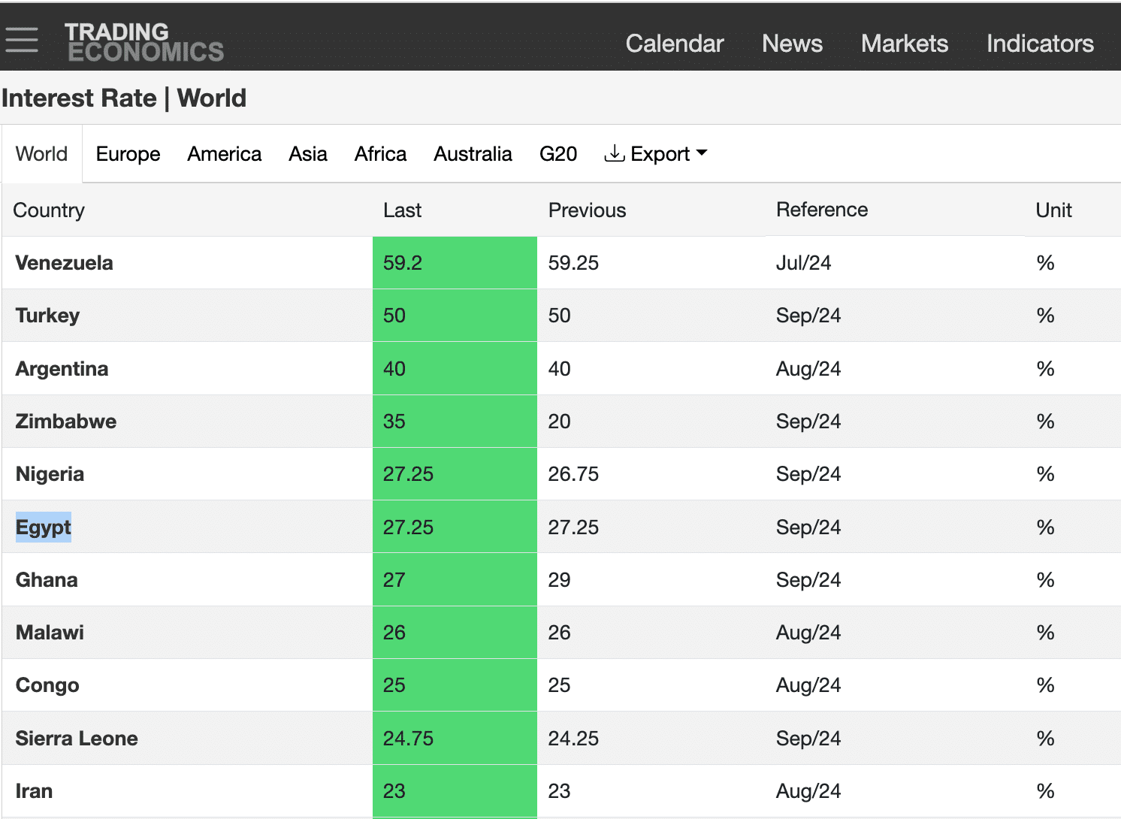Open the Markets menu item
Screen dimensions: 1121x819
[905, 44]
